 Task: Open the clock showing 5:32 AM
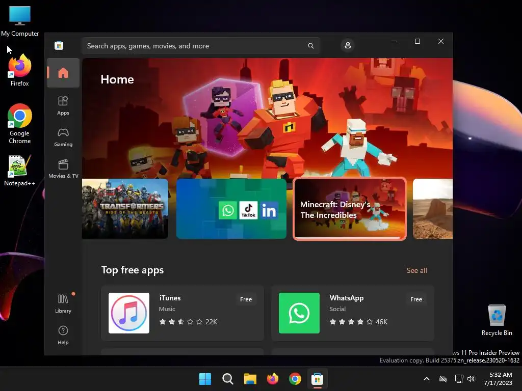coord(498,379)
